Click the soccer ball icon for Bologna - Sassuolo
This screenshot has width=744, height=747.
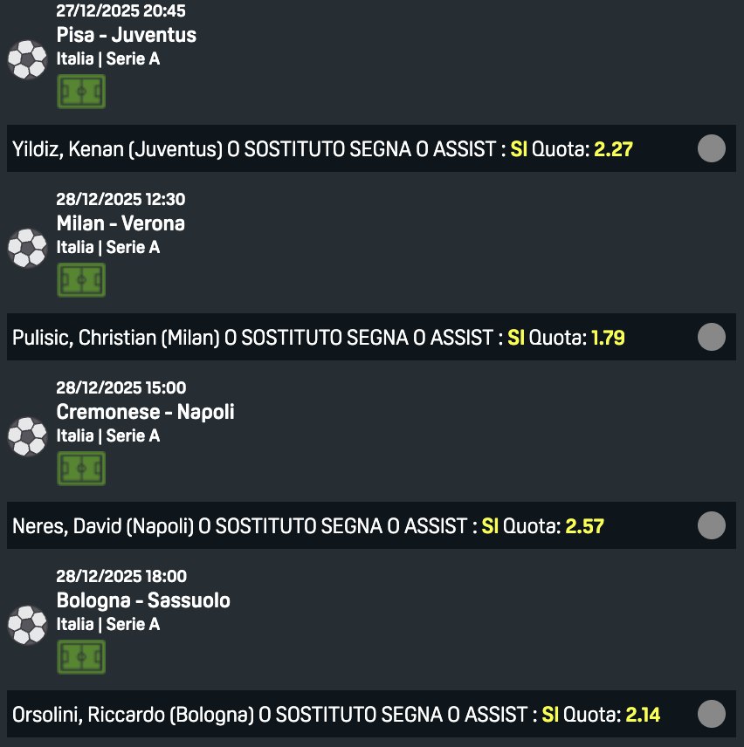tap(27, 624)
